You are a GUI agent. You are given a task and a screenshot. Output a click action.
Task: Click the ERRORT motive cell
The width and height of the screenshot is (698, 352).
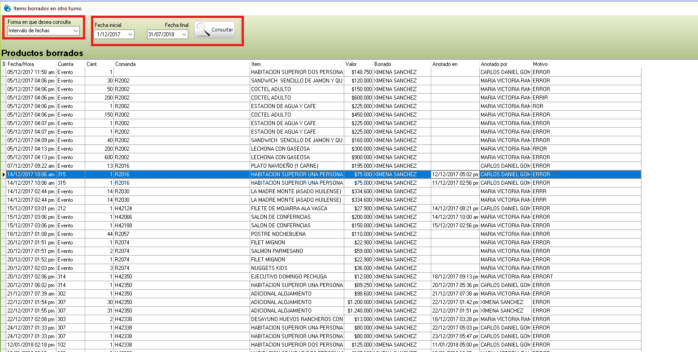pyautogui.click(x=543, y=277)
